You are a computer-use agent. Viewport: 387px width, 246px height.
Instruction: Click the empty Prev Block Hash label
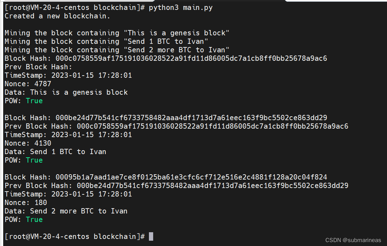39,67
